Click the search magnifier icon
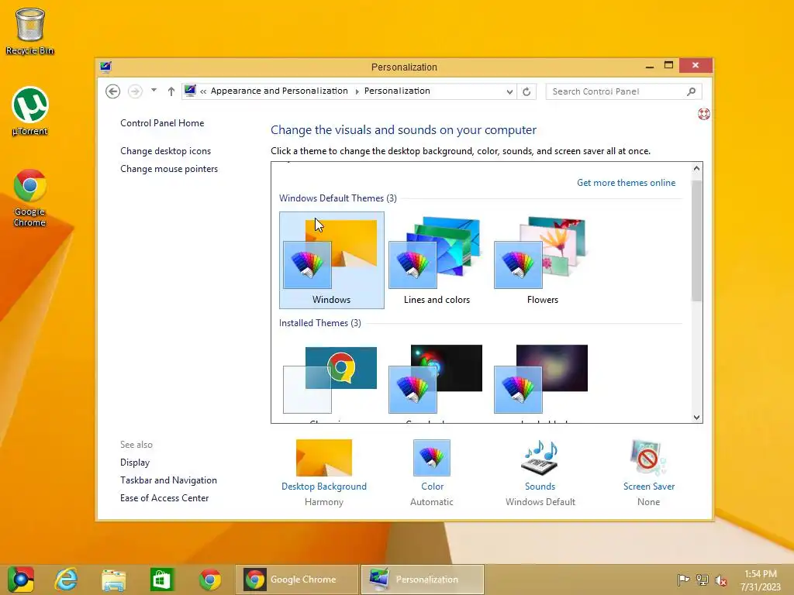The image size is (794, 595). [x=691, y=91]
